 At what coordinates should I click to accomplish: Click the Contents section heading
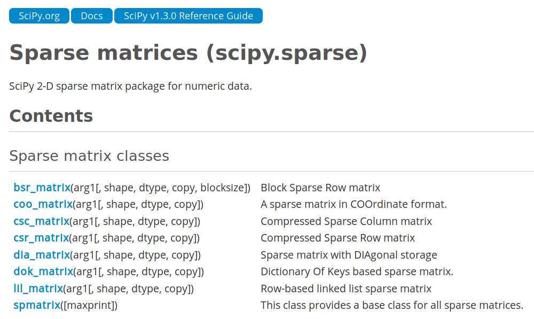point(51,116)
